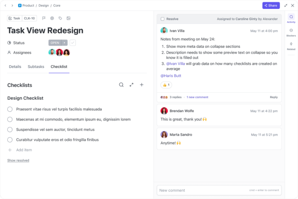Add a new checklist with plus icon
Image resolution: width=298 pixels, height=199 pixels.
[142, 85]
